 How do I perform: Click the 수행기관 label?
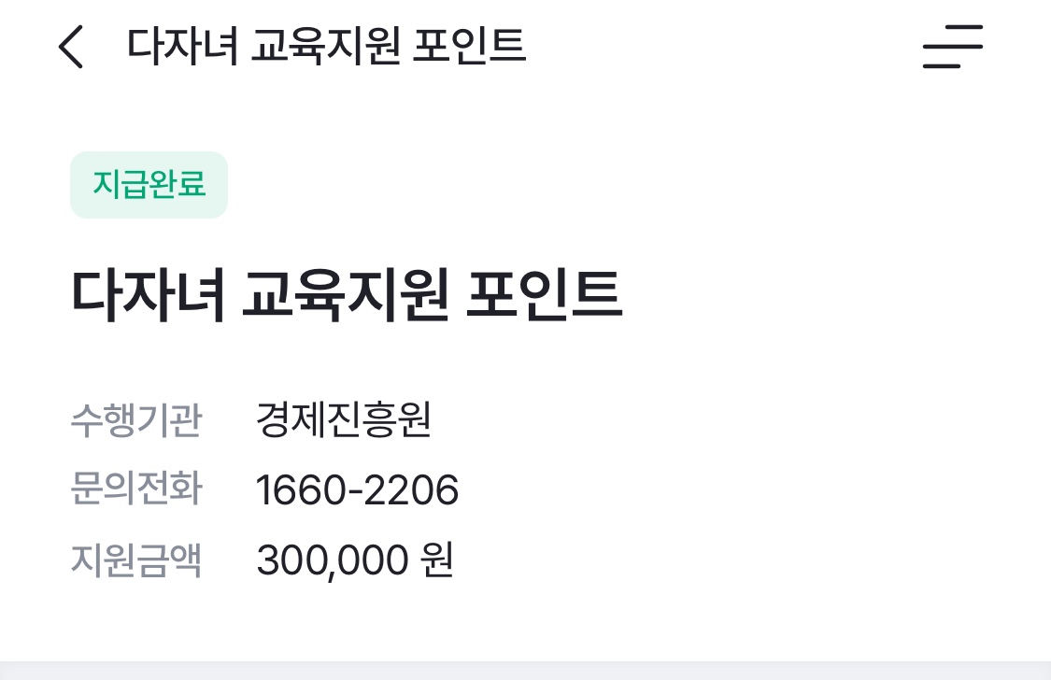[136, 420]
